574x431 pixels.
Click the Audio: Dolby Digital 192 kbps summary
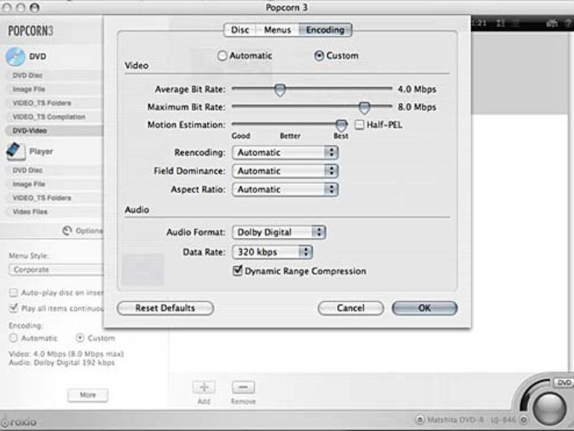point(61,362)
